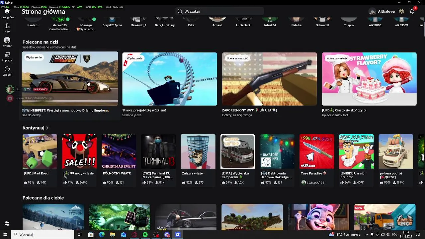Viewport: 425px width, 239px height.
Task: Open Discord from the taskbar
Action: pos(167,235)
